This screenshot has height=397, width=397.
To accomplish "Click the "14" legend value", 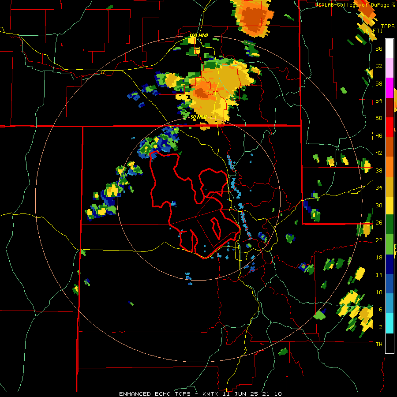I will (379, 275).
